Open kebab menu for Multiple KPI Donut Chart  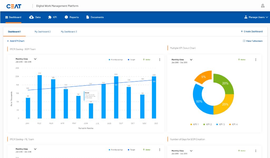pyautogui.click(x=255, y=60)
